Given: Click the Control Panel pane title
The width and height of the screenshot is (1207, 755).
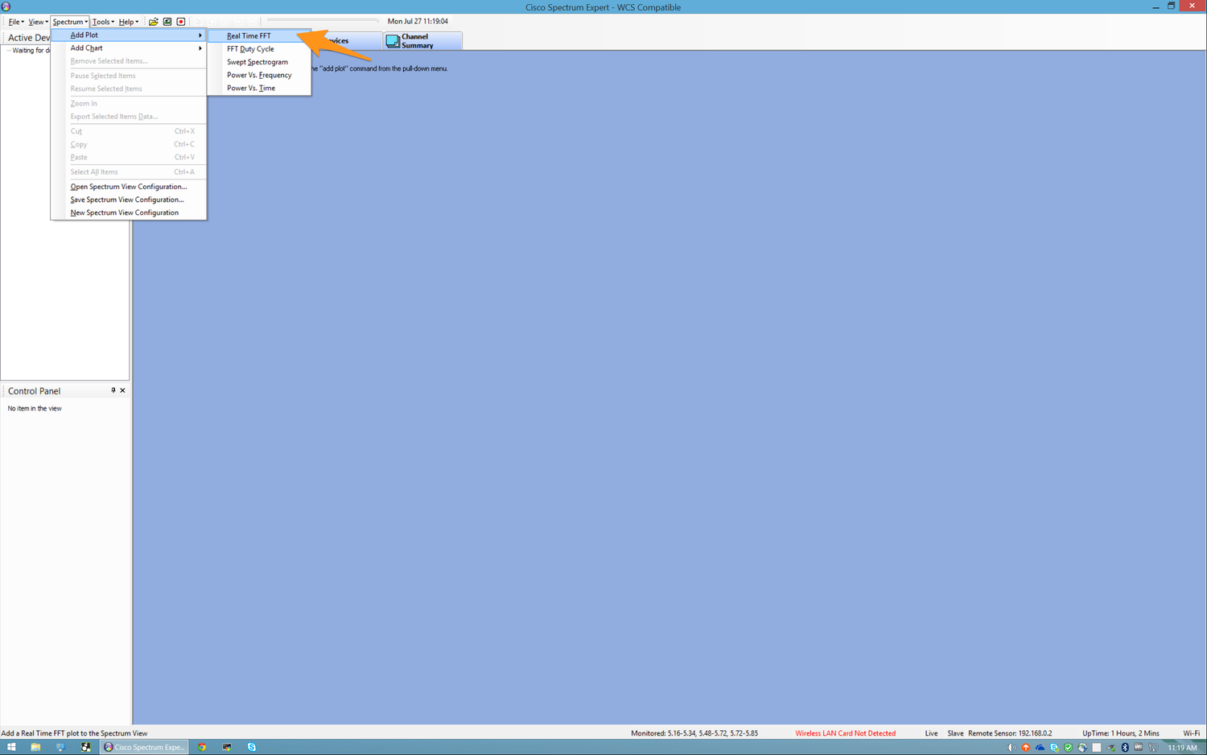Looking at the screenshot, I should point(34,391).
